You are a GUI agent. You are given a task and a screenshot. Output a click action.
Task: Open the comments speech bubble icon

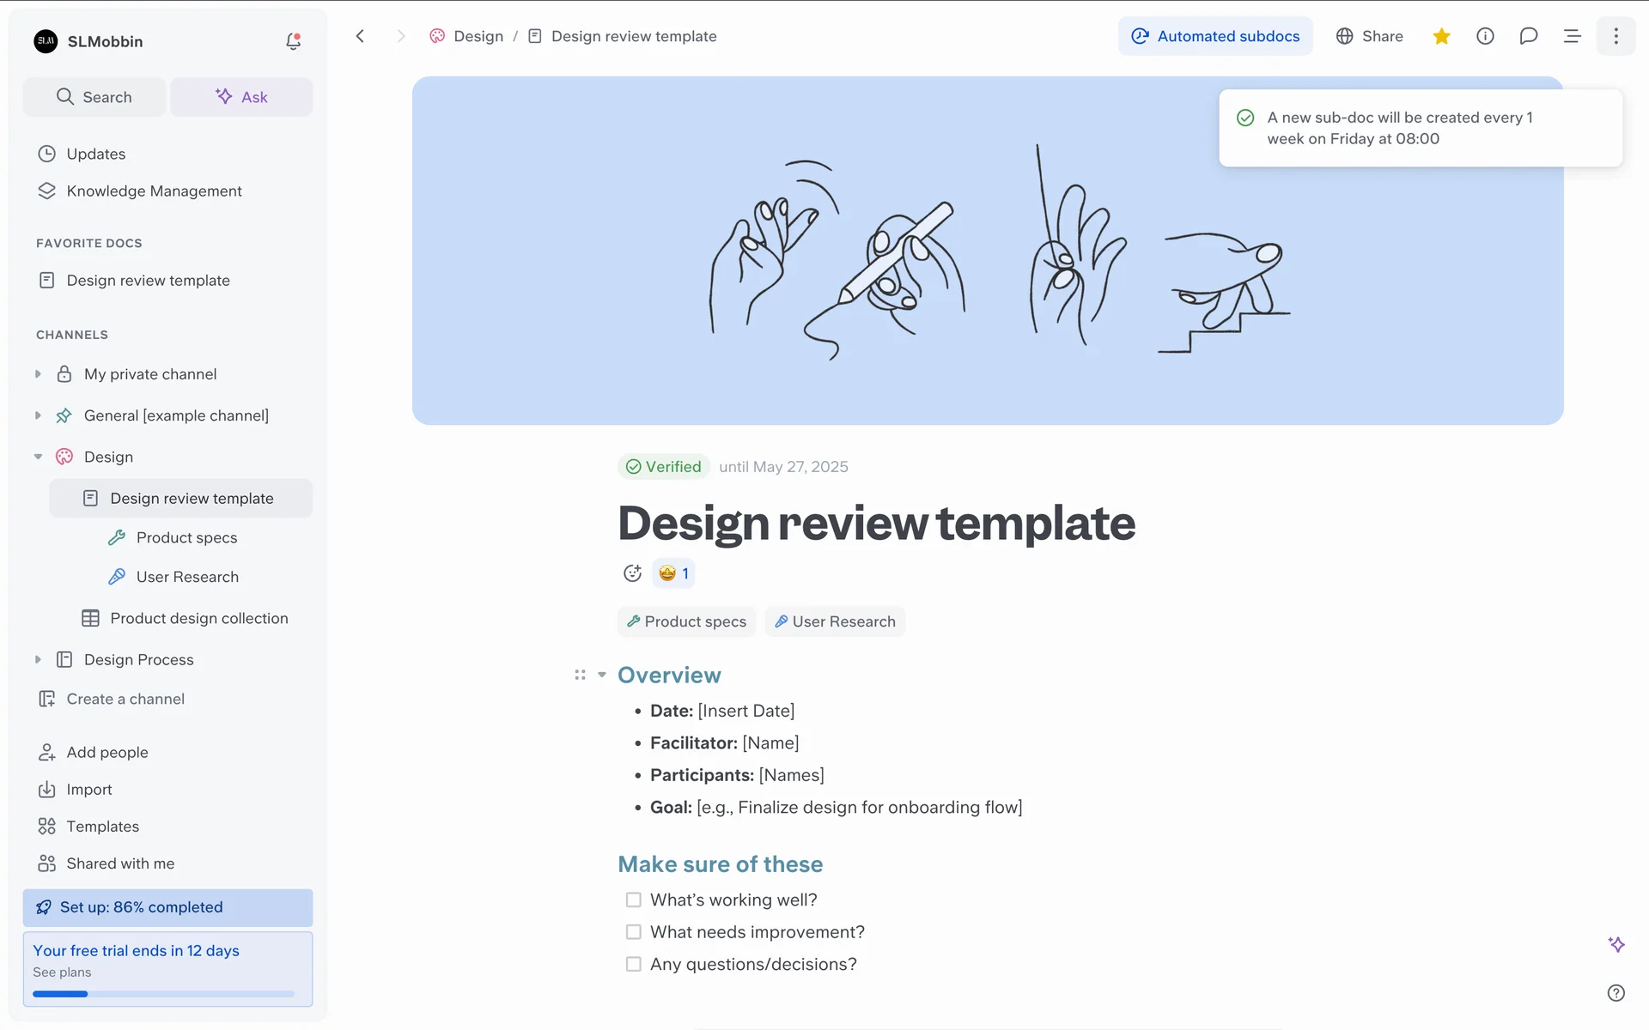[1528, 36]
